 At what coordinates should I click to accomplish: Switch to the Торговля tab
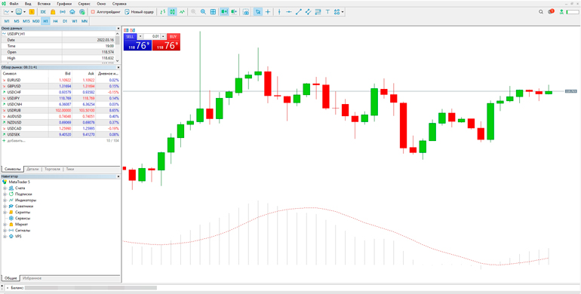[x=52, y=169]
